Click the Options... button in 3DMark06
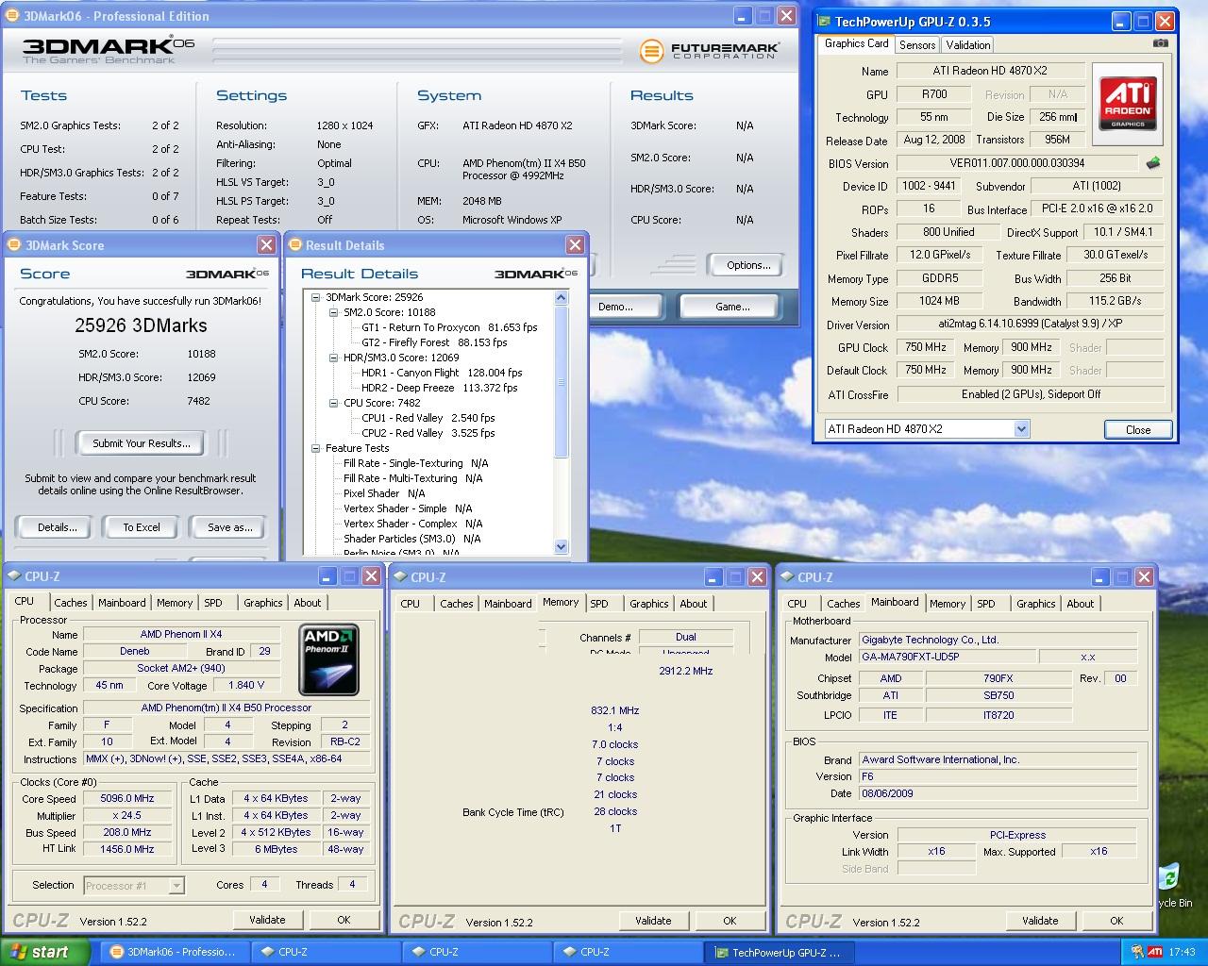Viewport: 1208px width, 966px height. 748,265
